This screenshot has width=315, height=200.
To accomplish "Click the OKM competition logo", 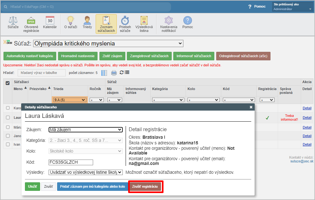I will point(8,42).
